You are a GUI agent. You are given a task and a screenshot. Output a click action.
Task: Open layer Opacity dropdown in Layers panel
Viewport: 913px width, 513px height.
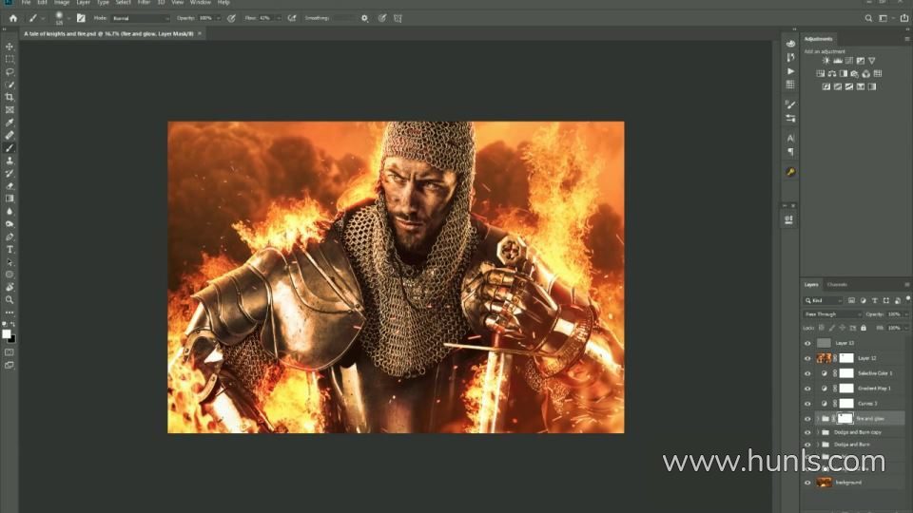pos(905,314)
